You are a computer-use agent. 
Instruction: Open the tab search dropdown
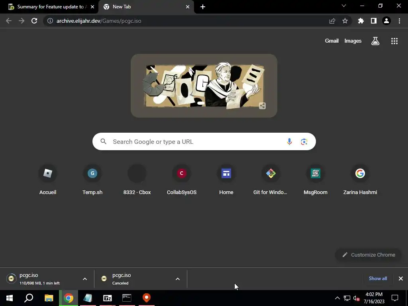344,6
